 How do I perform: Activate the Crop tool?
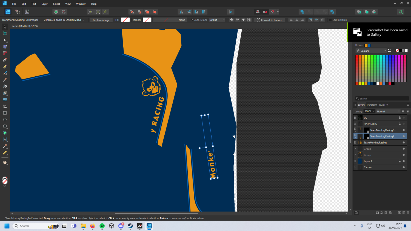[5, 107]
